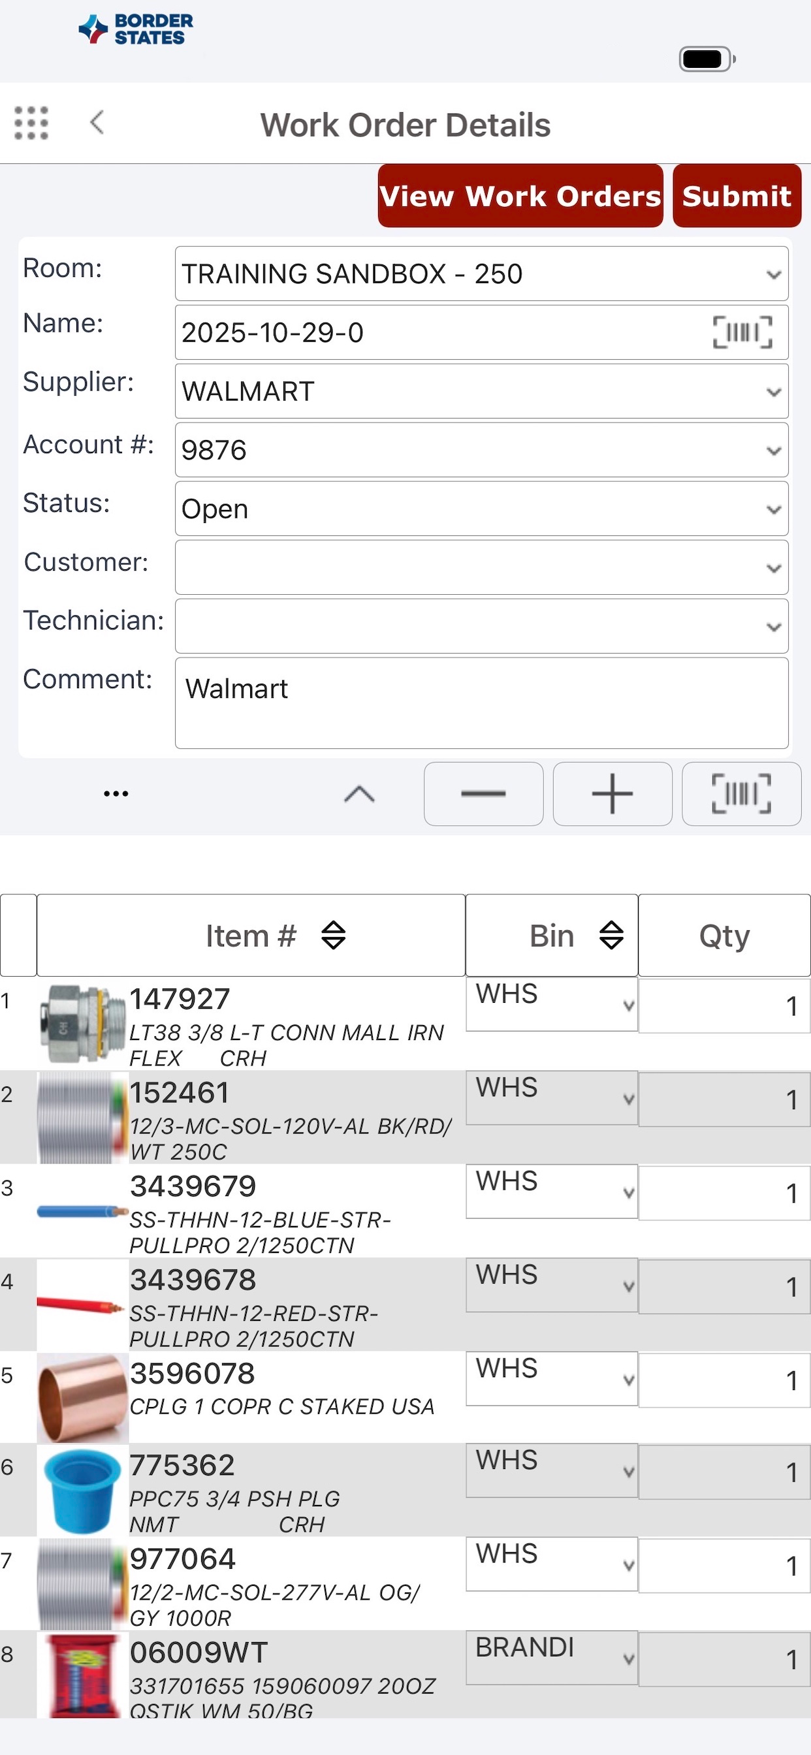
Task: Click the minus remove item button
Action: tap(483, 794)
